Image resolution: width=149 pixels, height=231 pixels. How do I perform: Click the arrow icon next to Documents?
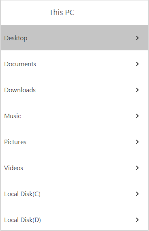click(x=137, y=64)
